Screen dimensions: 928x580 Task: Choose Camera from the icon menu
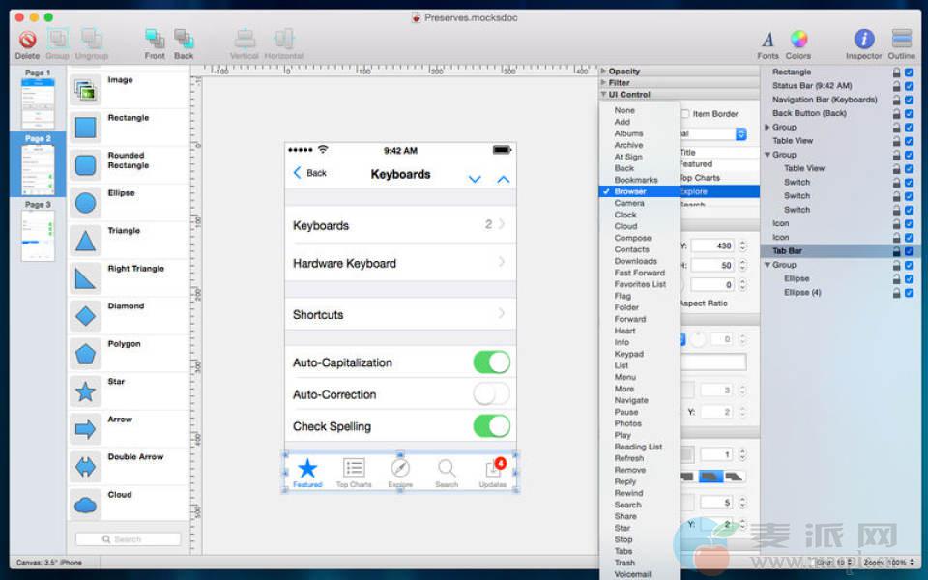pyautogui.click(x=629, y=203)
